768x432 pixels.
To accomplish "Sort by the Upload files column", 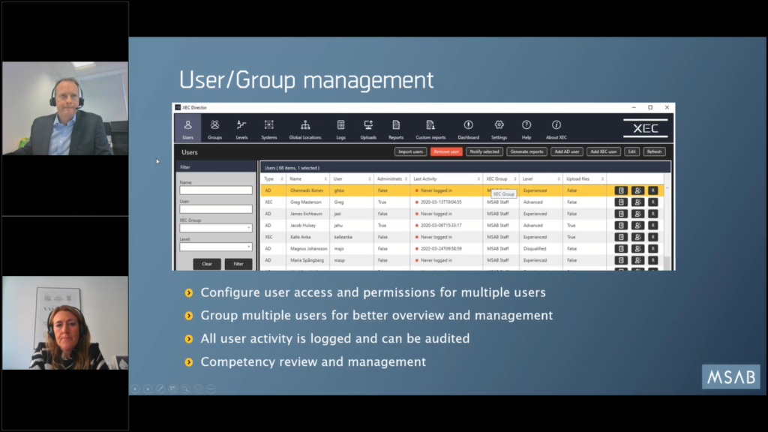I will [x=585, y=179].
